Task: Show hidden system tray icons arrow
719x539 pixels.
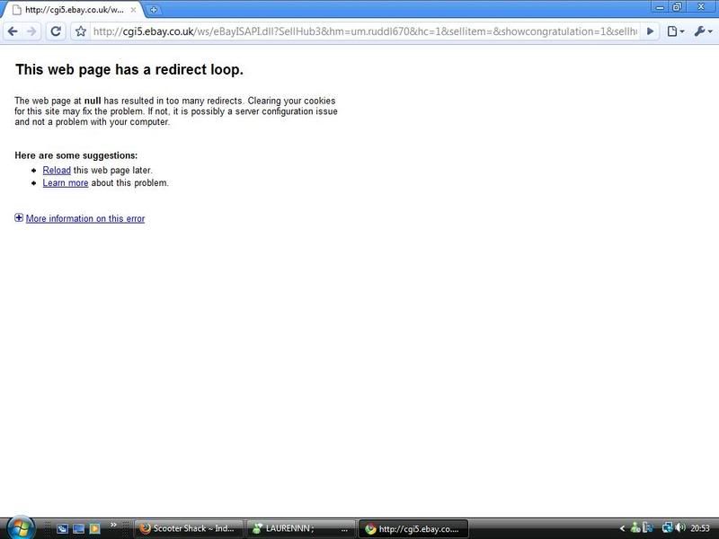Action: (x=622, y=528)
